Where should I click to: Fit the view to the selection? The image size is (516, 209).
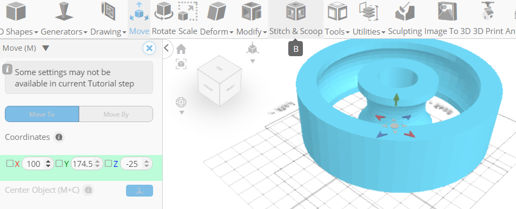click(181, 64)
